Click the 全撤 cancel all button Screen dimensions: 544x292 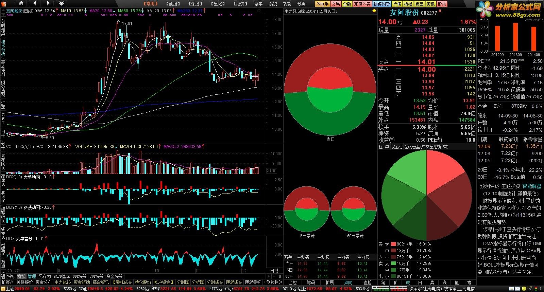pyautogui.click(x=347, y=4)
